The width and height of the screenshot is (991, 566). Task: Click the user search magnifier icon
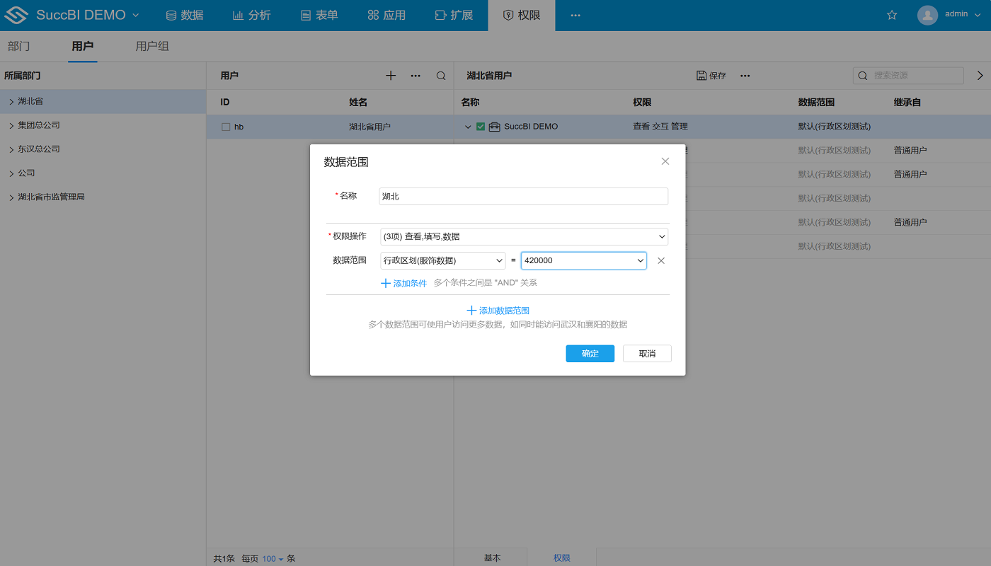[441, 76]
